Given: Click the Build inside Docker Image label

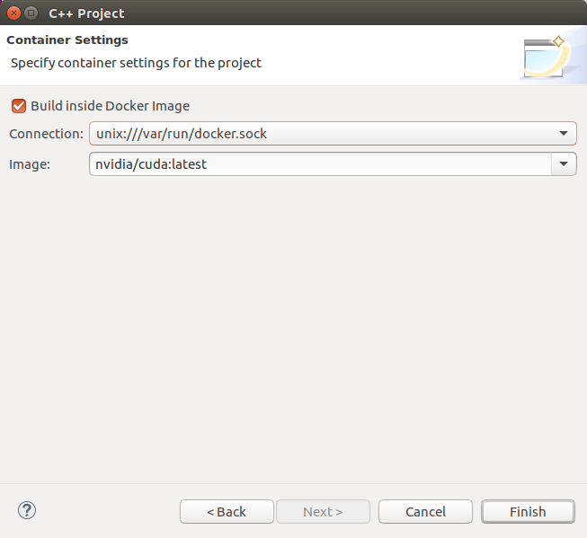Looking at the screenshot, I should (x=110, y=106).
